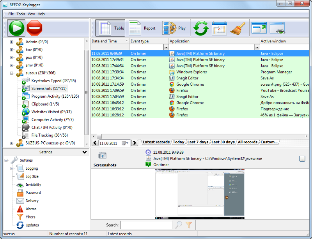Viewport: 312px width, 239px height.
Task: Open the Tools menu
Action: pyautogui.click(x=21, y=14)
